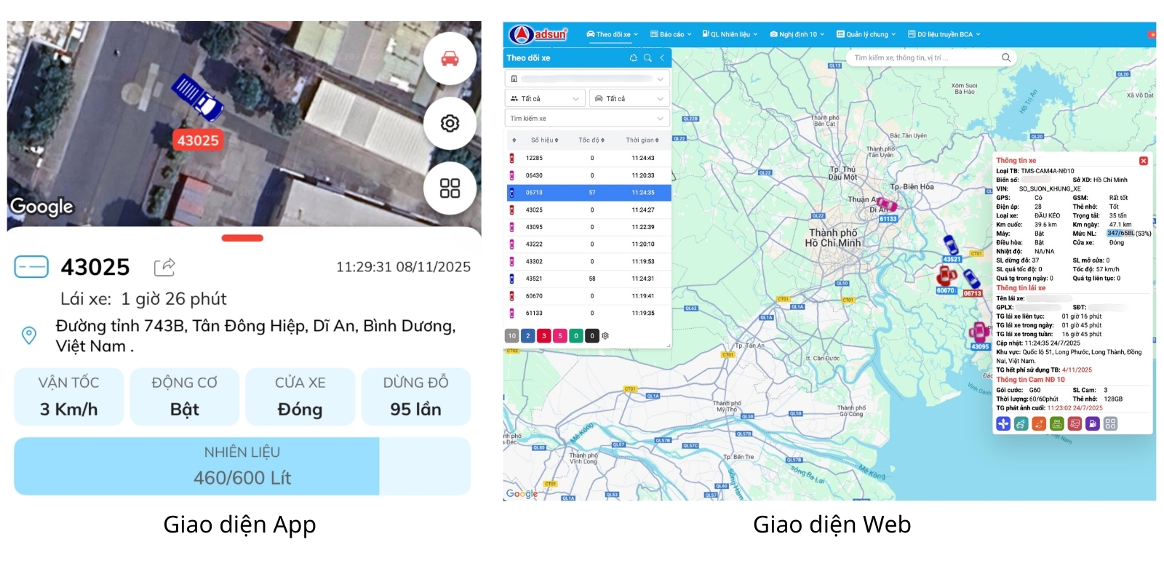Toggle the red status filter showing 3
Image resolution: width=1164 pixels, height=582 pixels.
click(x=543, y=335)
